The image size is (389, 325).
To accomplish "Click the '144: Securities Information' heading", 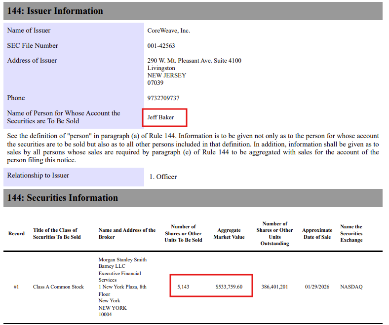I will pyautogui.click(x=63, y=198).
